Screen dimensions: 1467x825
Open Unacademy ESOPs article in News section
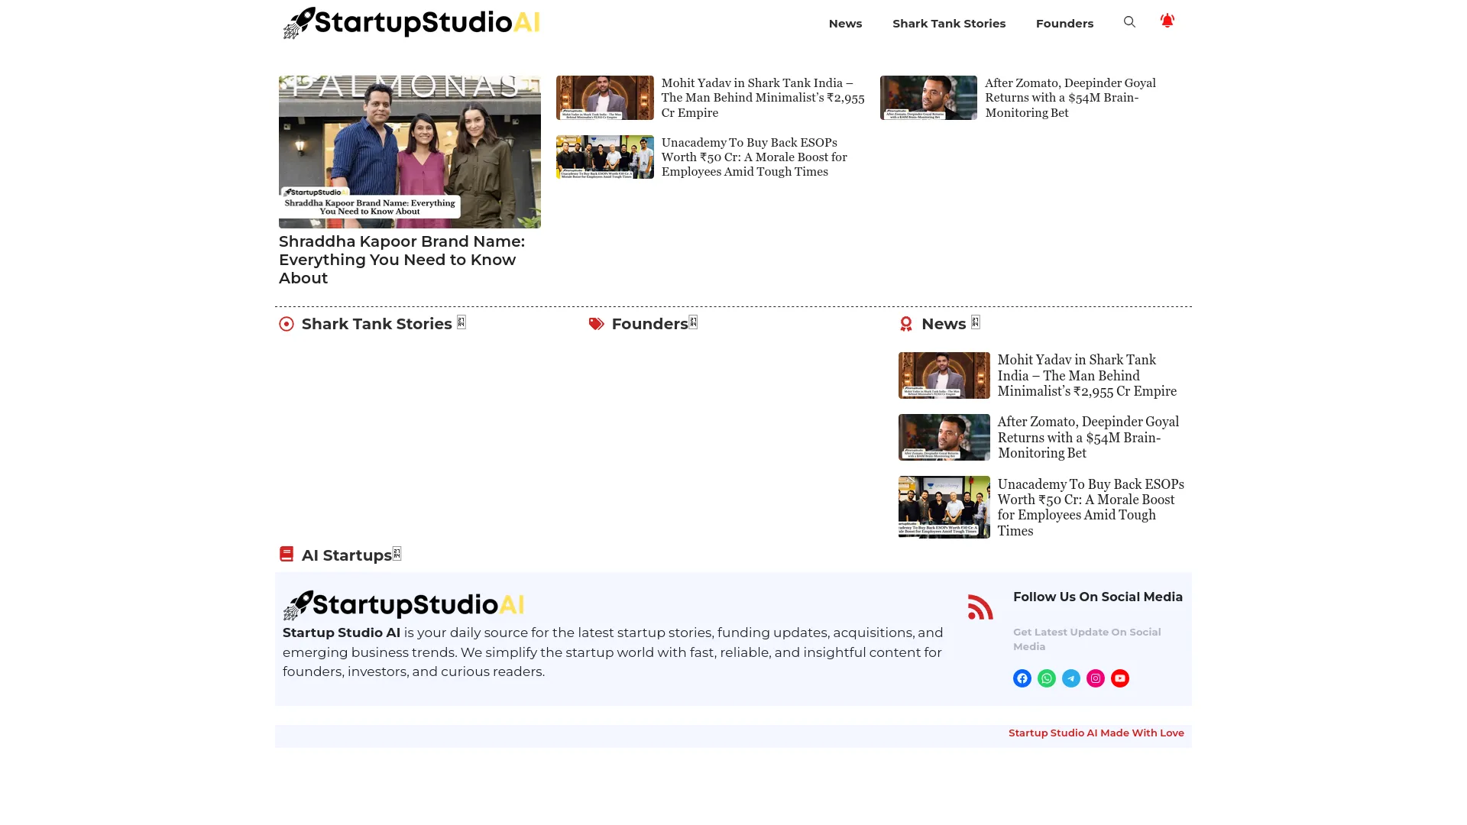1090,507
